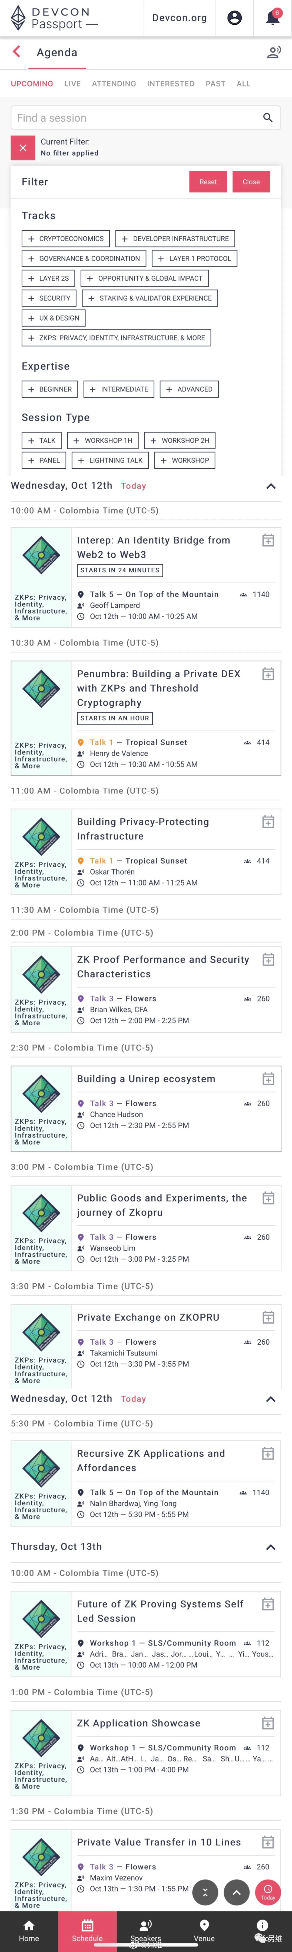The width and height of the screenshot is (292, 1952).
Task: Bookmark the Interep Identity Bridge session
Action: (x=268, y=540)
